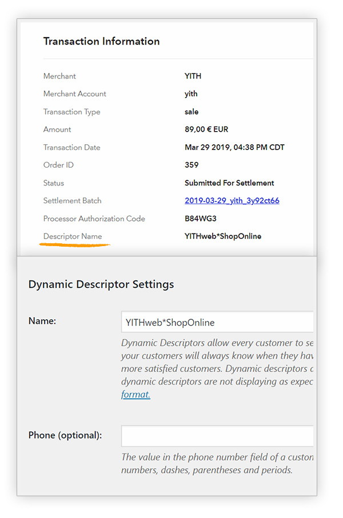Click the Order ID value 359

192,165
